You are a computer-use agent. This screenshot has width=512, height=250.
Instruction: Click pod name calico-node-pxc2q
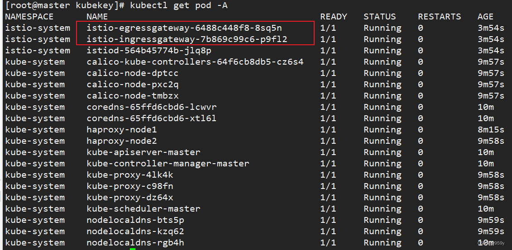point(132,85)
